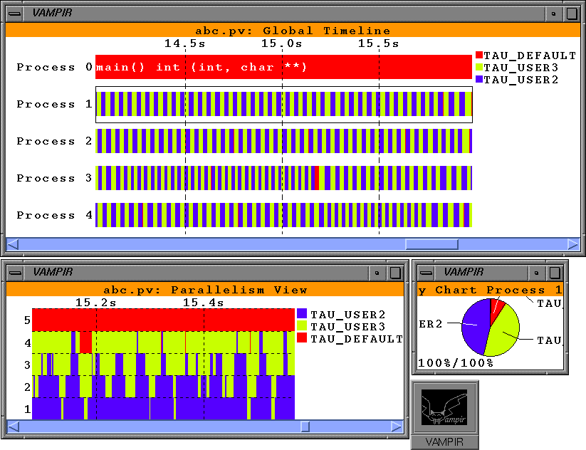586x450 pixels.
Task: Click the red TAU_DEFAULT swatch in Global Timeline legend
Action: pos(479,56)
